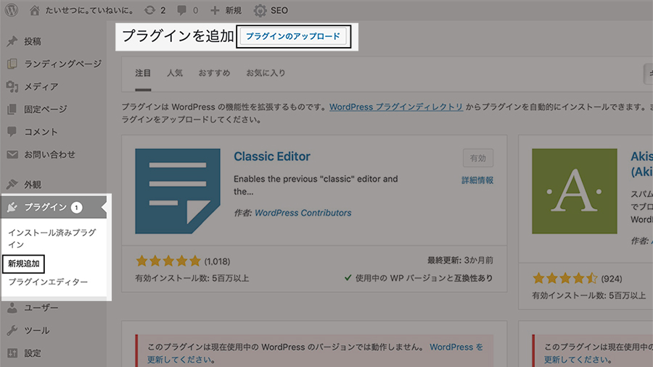The image size is (653, 367).
Task: Click the (924) rating count
Action: [x=612, y=279]
